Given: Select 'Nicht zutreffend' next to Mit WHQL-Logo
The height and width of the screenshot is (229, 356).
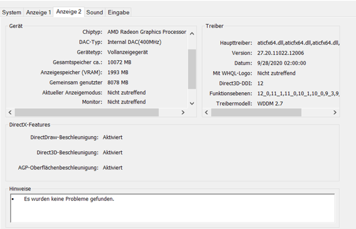Looking at the screenshot, I should (276, 74).
